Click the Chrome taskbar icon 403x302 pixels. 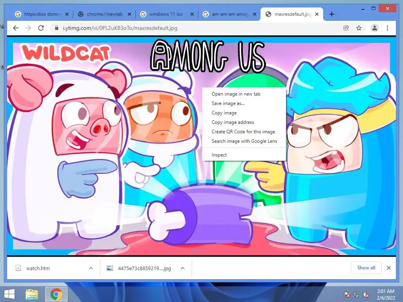56,294
